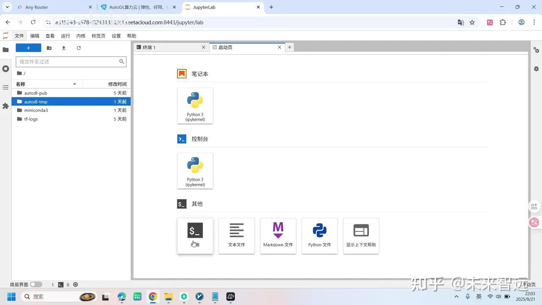Open the extension manager sidebar icon
Image resolution: width=542 pixels, height=305 pixels.
point(6,106)
